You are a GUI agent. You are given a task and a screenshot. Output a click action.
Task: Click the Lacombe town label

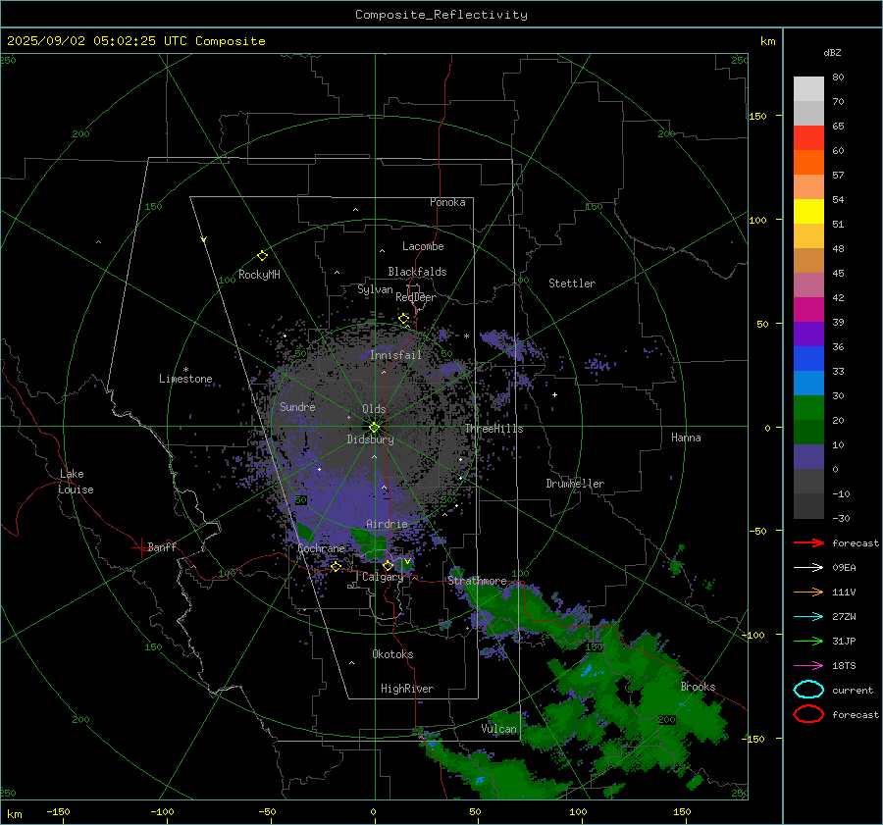tap(423, 246)
